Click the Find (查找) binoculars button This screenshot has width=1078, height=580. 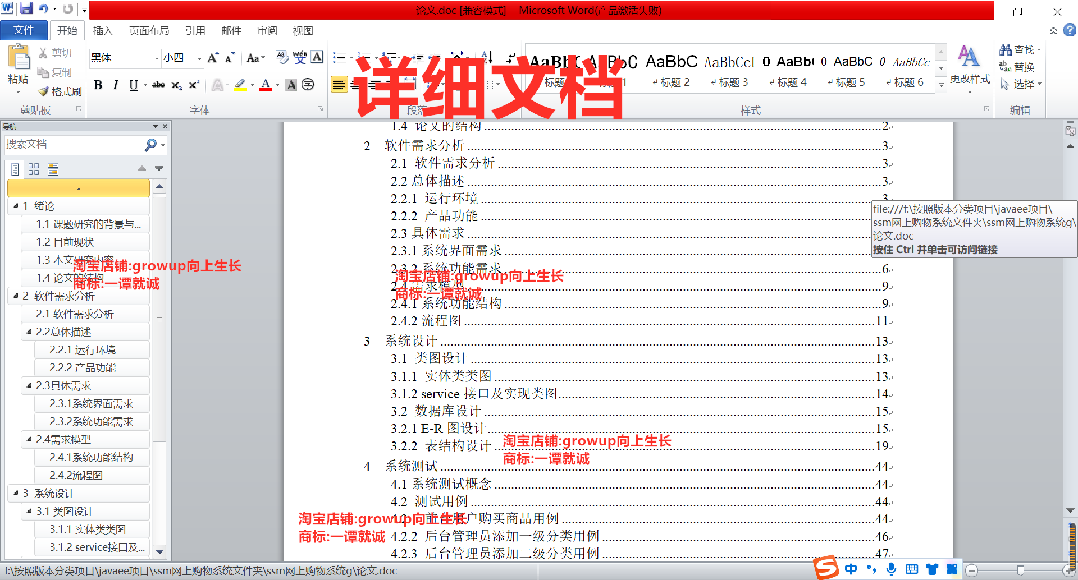(1020, 50)
